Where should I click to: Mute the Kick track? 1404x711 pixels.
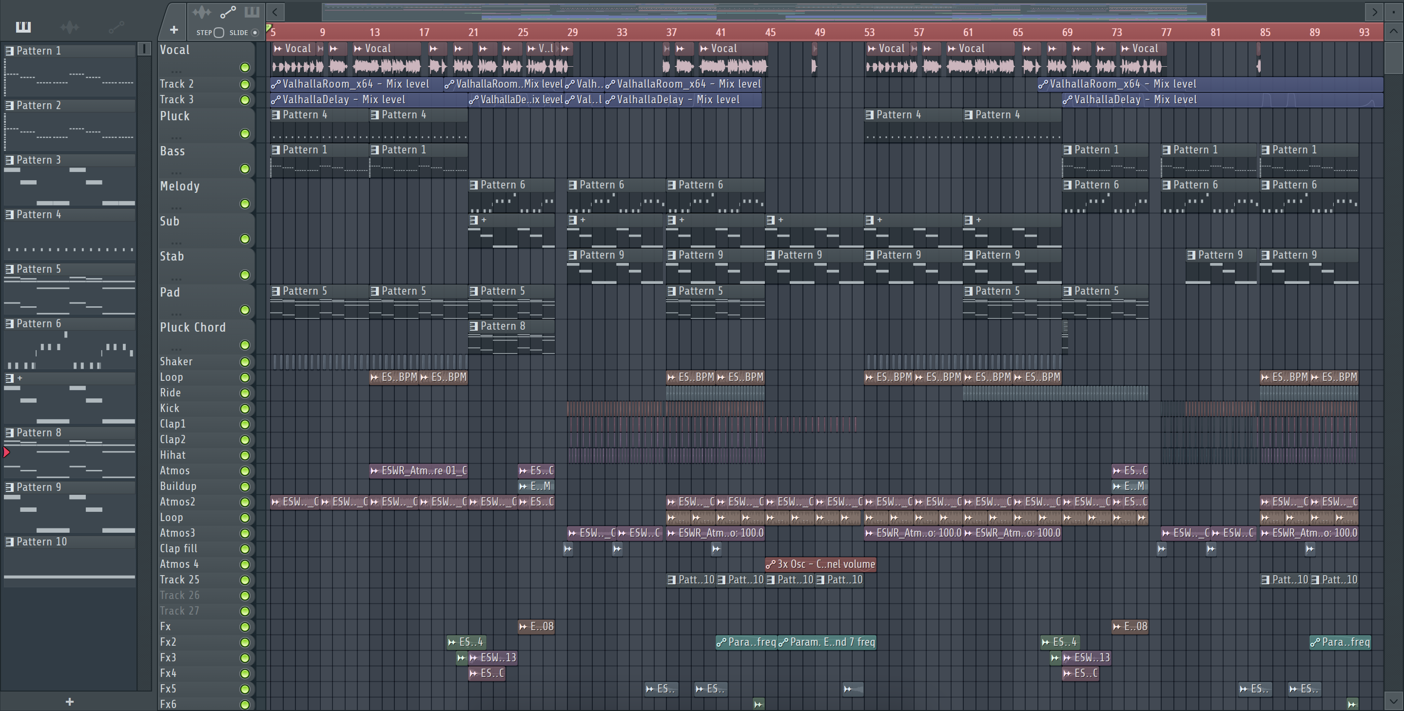(245, 409)
